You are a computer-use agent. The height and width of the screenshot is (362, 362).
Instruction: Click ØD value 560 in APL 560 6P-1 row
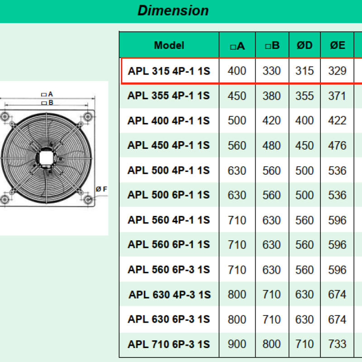[x=305, y=245]
